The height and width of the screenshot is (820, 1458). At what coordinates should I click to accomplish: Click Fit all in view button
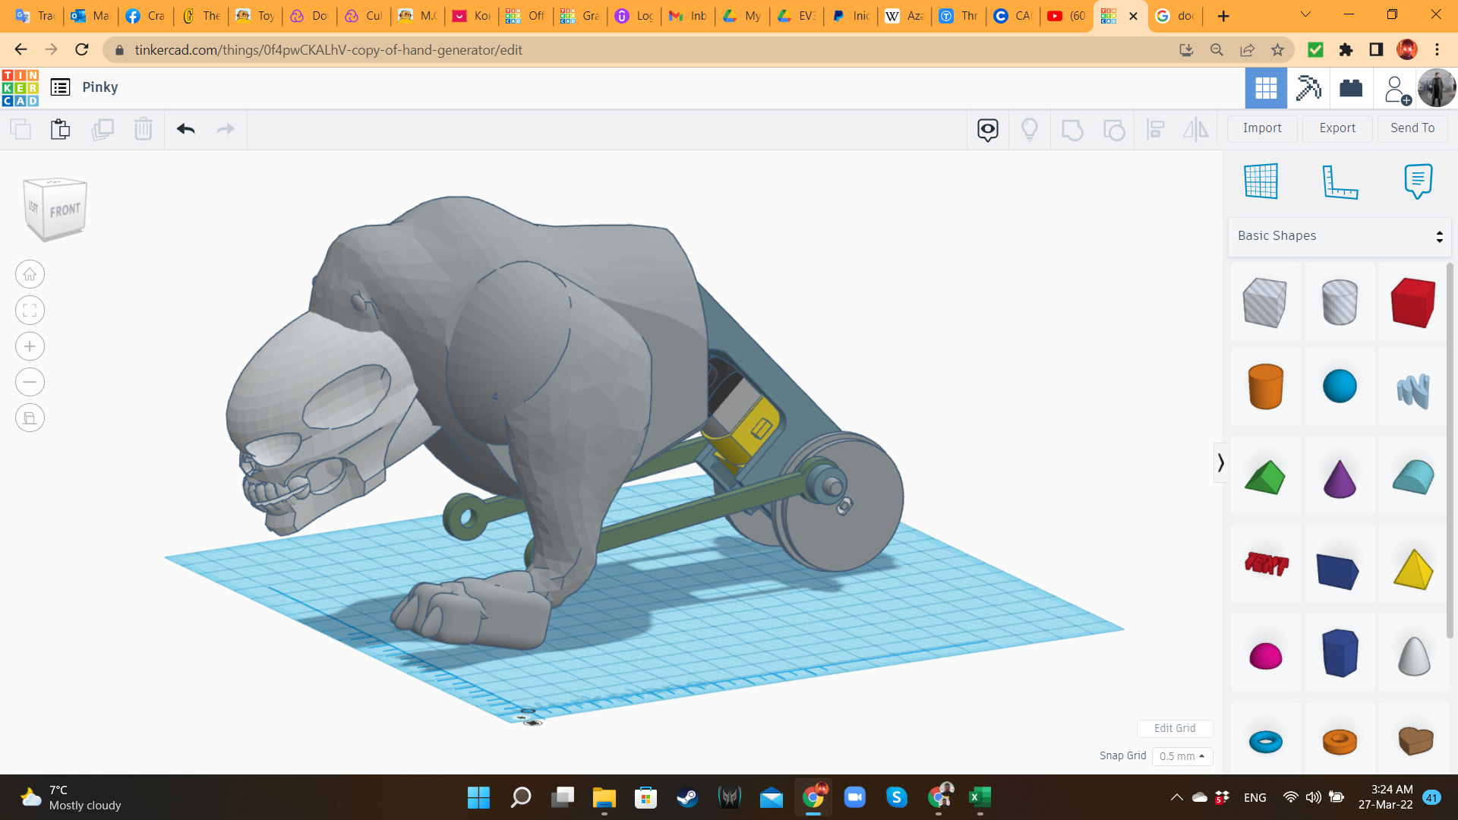coord(30,310)
